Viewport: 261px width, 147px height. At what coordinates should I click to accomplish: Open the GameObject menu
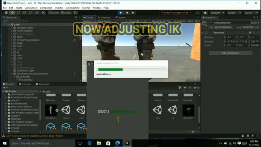(31, 8)
